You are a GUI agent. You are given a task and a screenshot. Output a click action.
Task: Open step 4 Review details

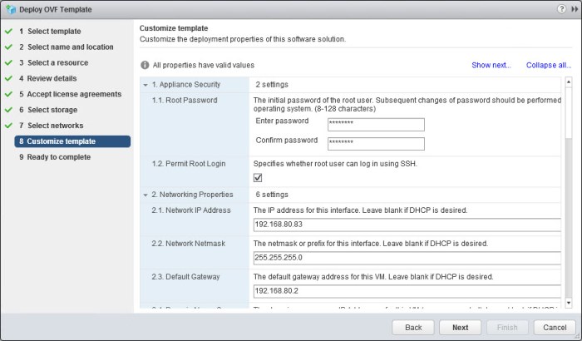point(52,78)
